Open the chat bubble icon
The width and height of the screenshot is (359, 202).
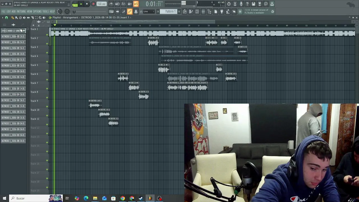(266, 4)
